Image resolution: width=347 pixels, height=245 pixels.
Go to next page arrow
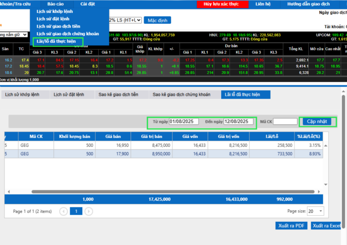click(x=89, y=211)
